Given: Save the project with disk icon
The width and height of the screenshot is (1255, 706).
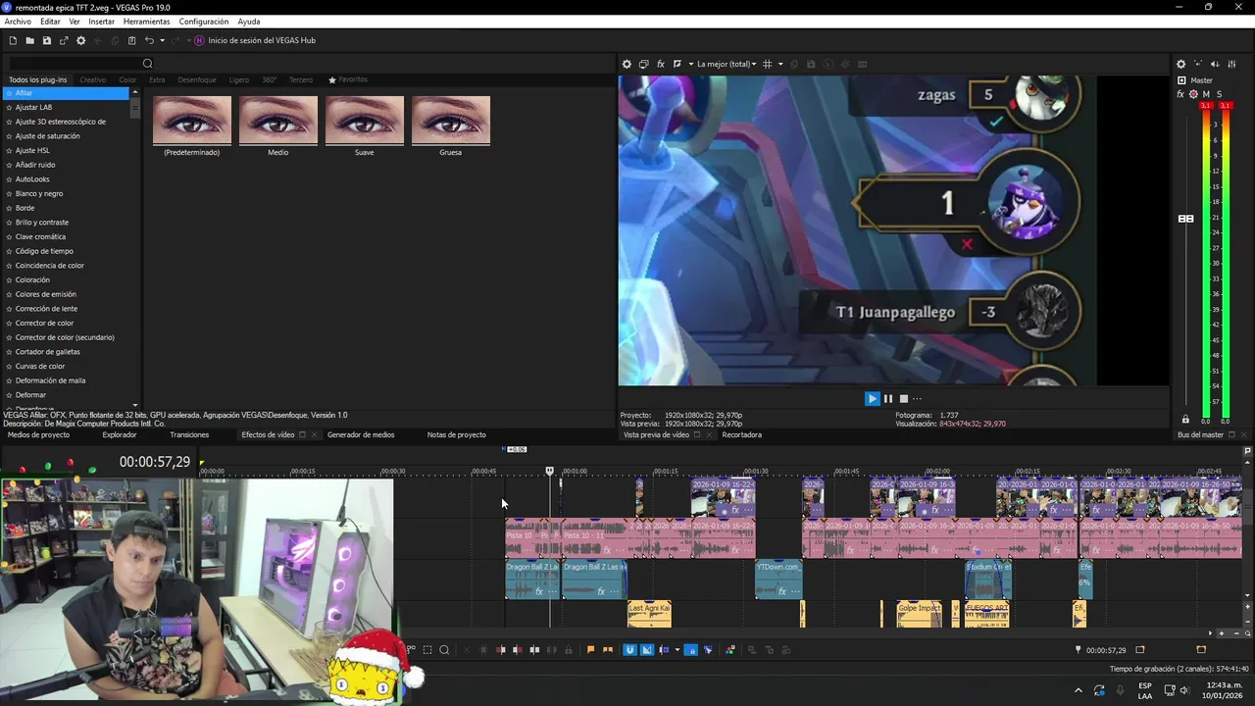Looking at the screenshot, I should (46, 40).
